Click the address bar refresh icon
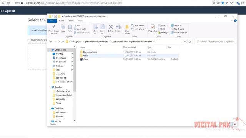The height and width of the screenshot is (138, 246). pyautogui.click(x=190, y=42)
